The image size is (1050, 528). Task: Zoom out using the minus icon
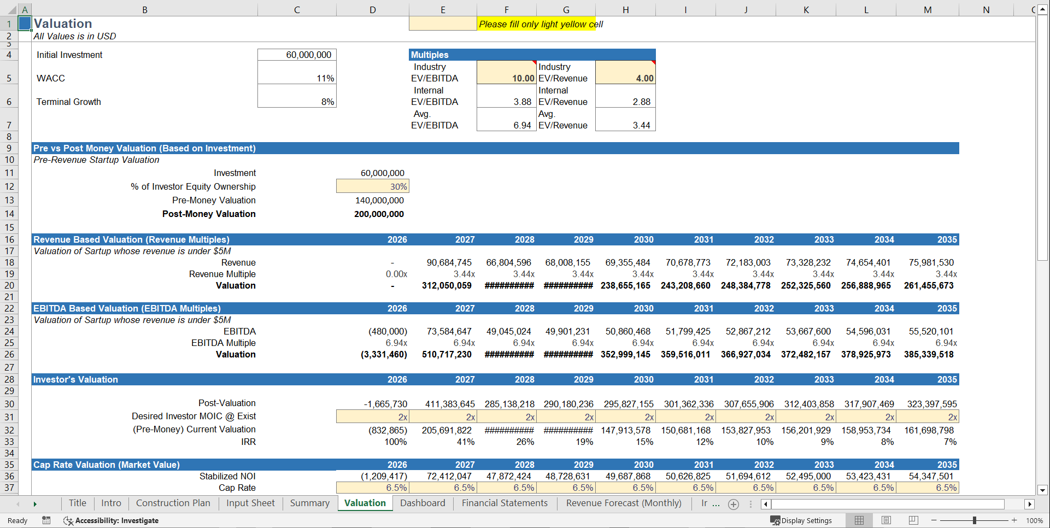[x=933, y=520]
